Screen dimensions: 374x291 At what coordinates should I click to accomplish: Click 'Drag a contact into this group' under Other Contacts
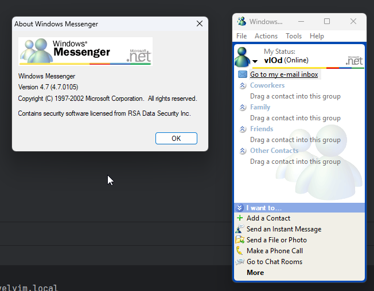coord(295,162)
